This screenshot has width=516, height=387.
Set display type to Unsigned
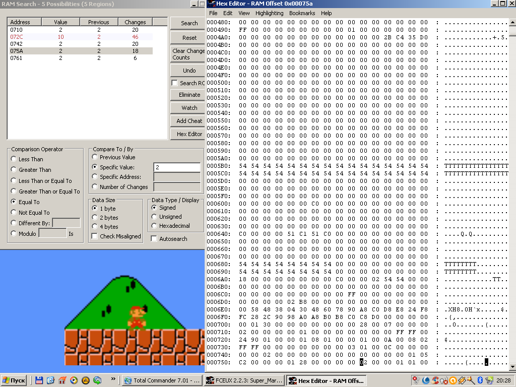pos(154,217)
